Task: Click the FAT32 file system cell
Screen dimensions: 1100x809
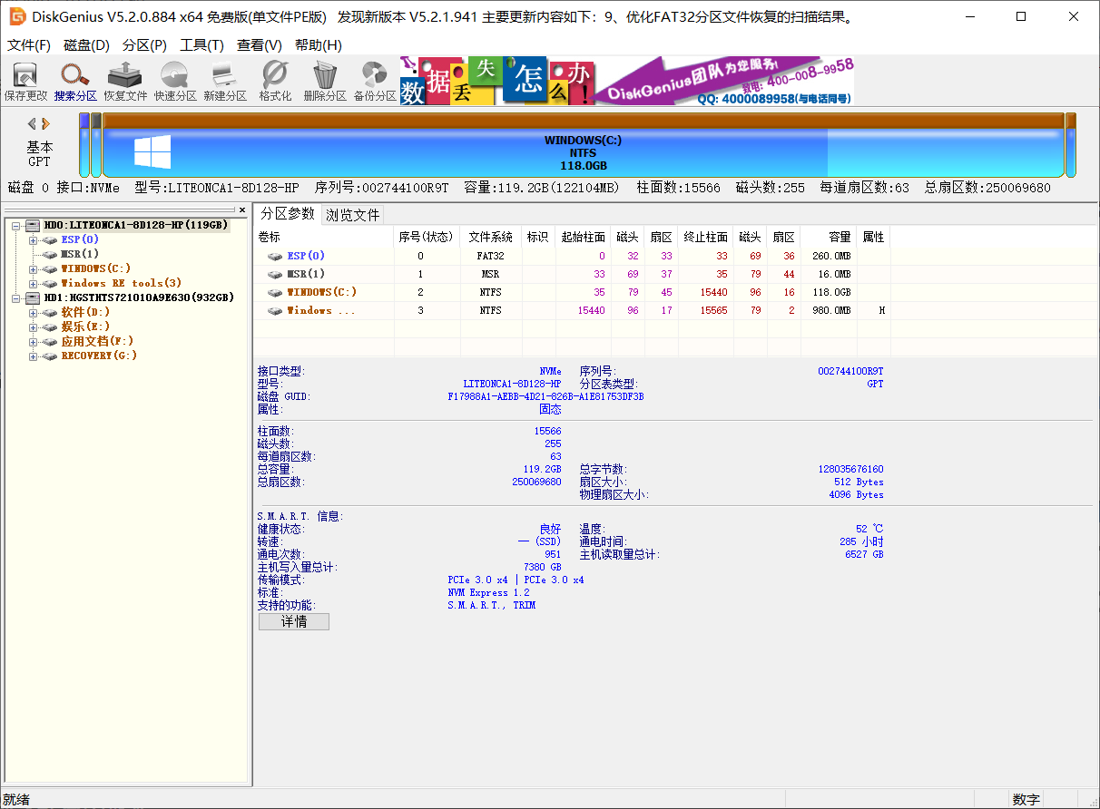Action: pos(491,257)
